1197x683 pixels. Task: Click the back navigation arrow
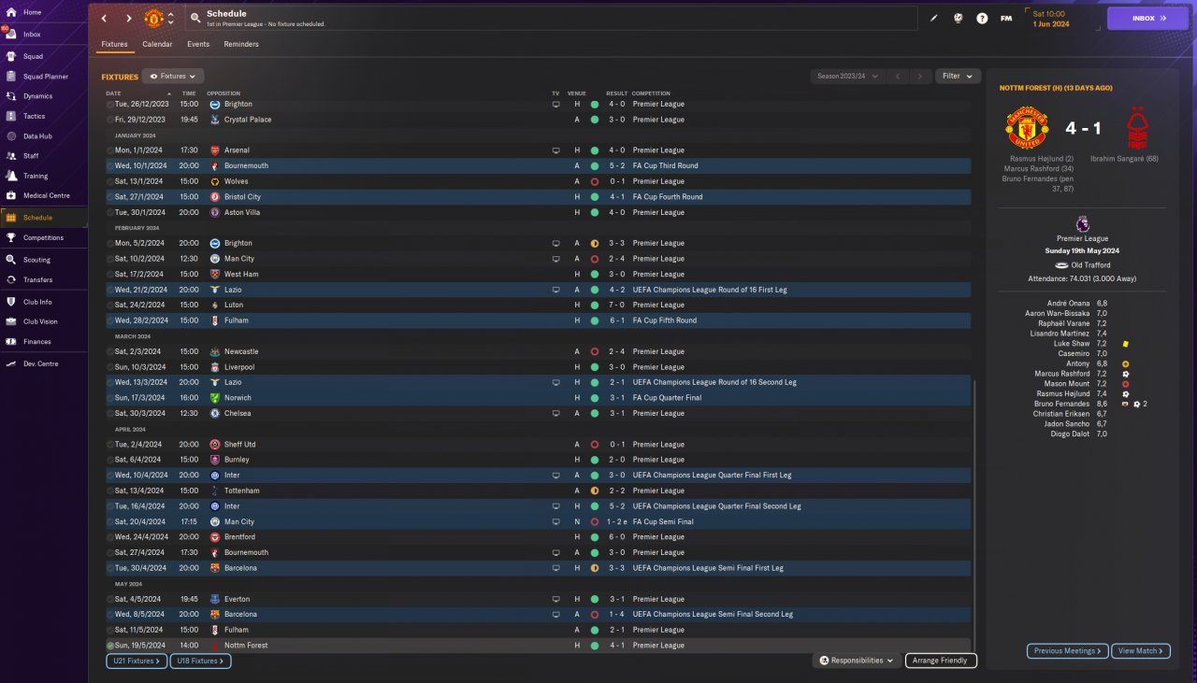pos(104,18)
